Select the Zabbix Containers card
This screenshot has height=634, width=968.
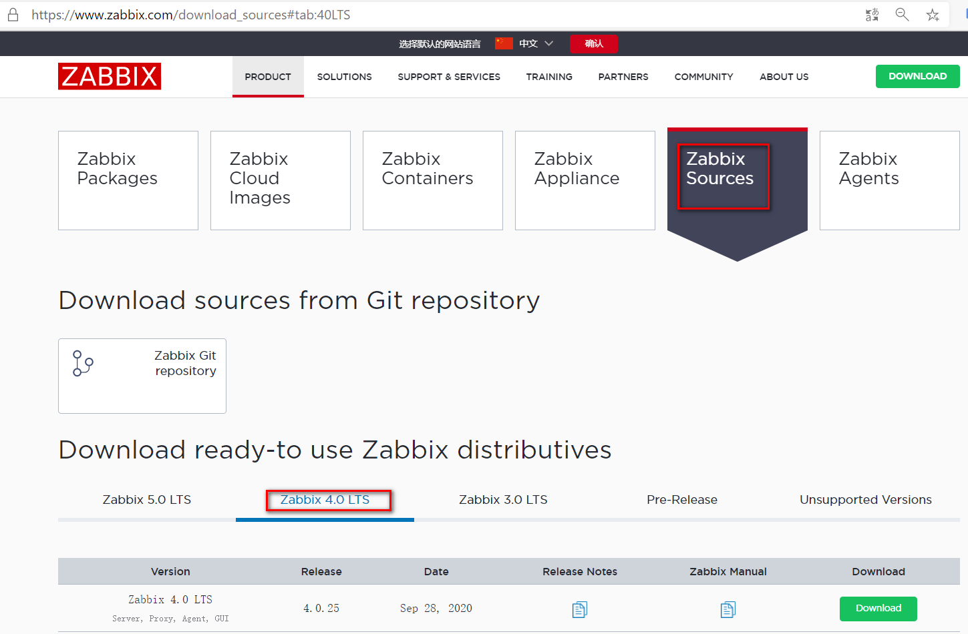pos(433,180)
